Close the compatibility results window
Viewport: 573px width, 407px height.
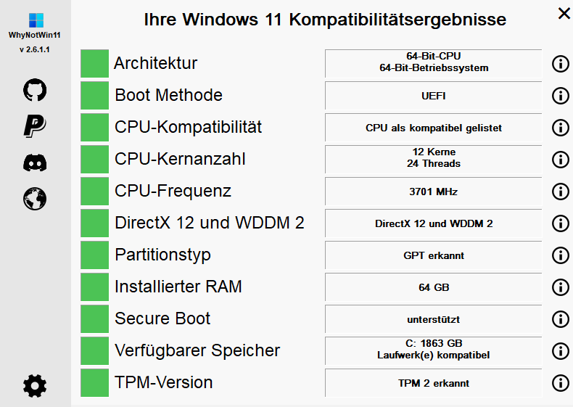[x=564, y=14]
